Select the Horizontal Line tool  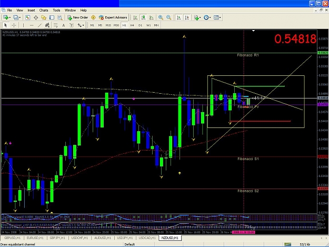(x=32, y=25)
